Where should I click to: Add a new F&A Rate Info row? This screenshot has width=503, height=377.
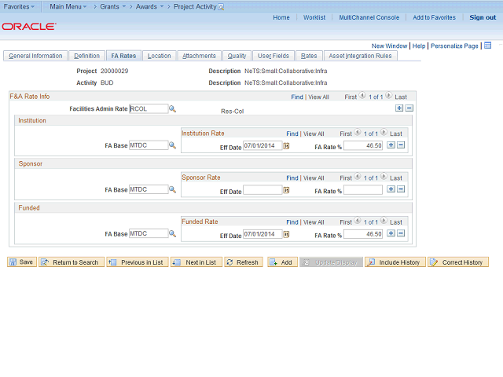[x=399, y=108]
